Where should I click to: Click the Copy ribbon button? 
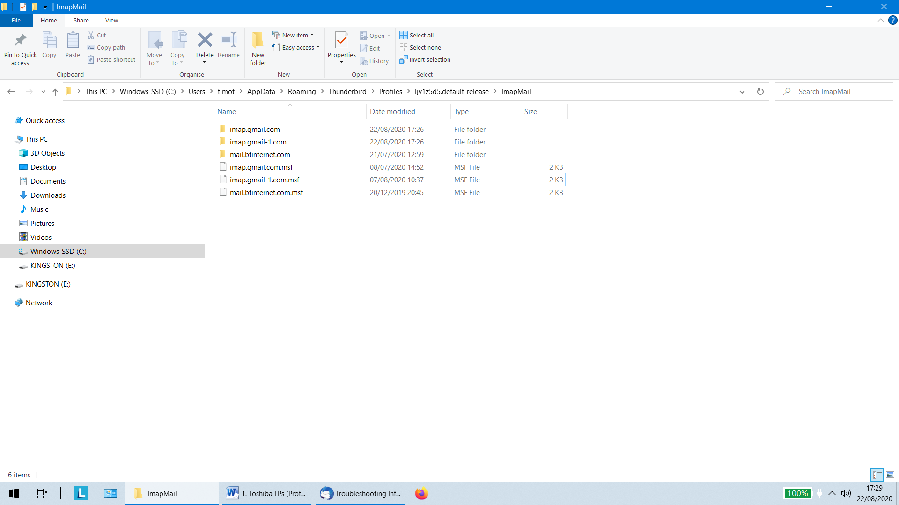[49, 45]
